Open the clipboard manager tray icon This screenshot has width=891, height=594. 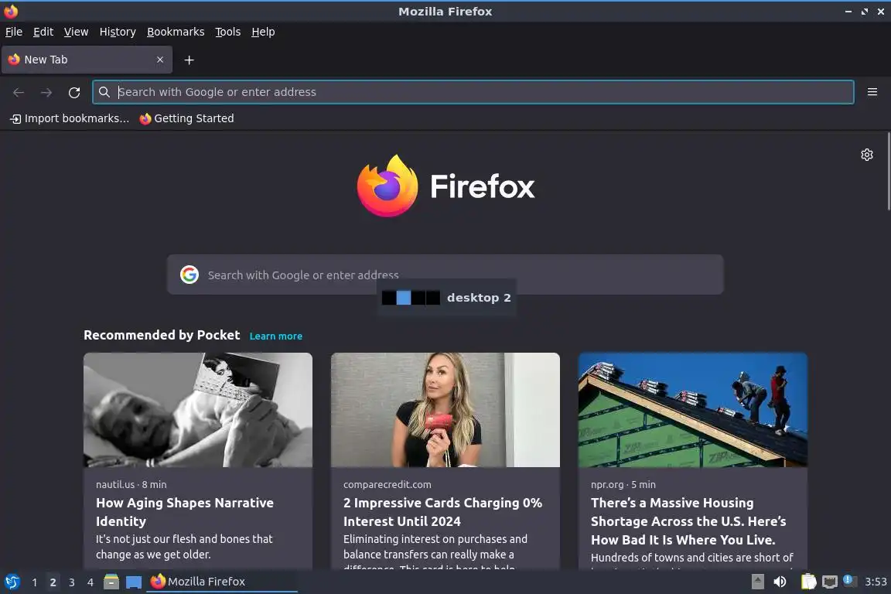[x=808, y=582]
